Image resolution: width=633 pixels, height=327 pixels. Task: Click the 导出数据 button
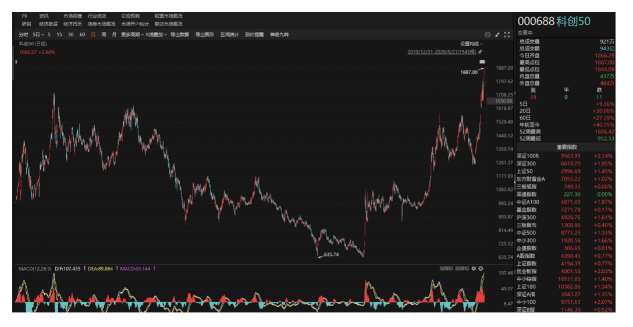(x=180, y=35)
